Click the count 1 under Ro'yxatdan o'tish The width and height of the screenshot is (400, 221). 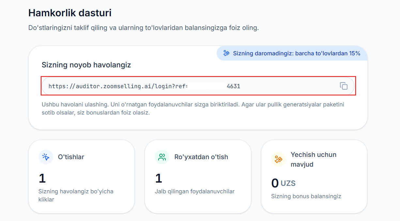tap(159, 178)
